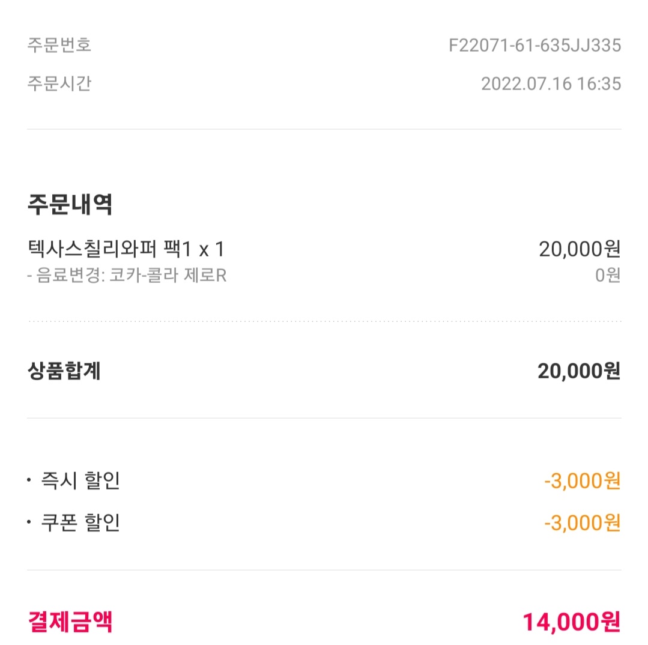Select the bold 20,000원 상품합계 amount

[578, 371]
